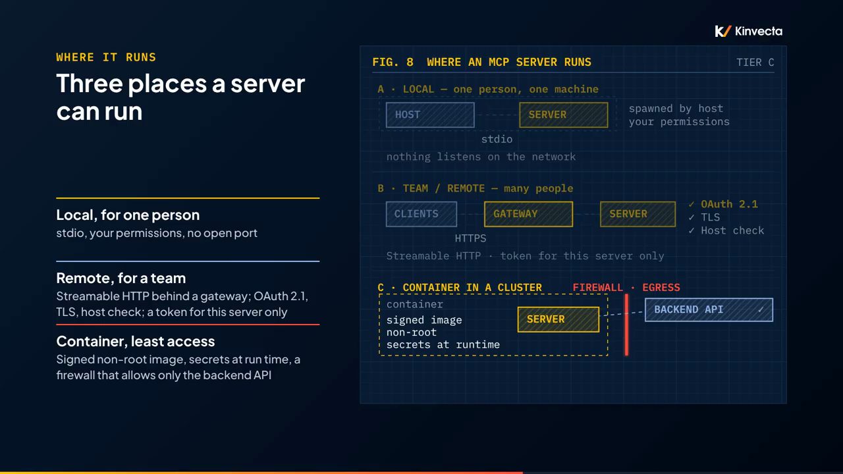Screen dimensions: 843x474
Task: Click the 'nothing listens on the network' text
Action: 481,157
